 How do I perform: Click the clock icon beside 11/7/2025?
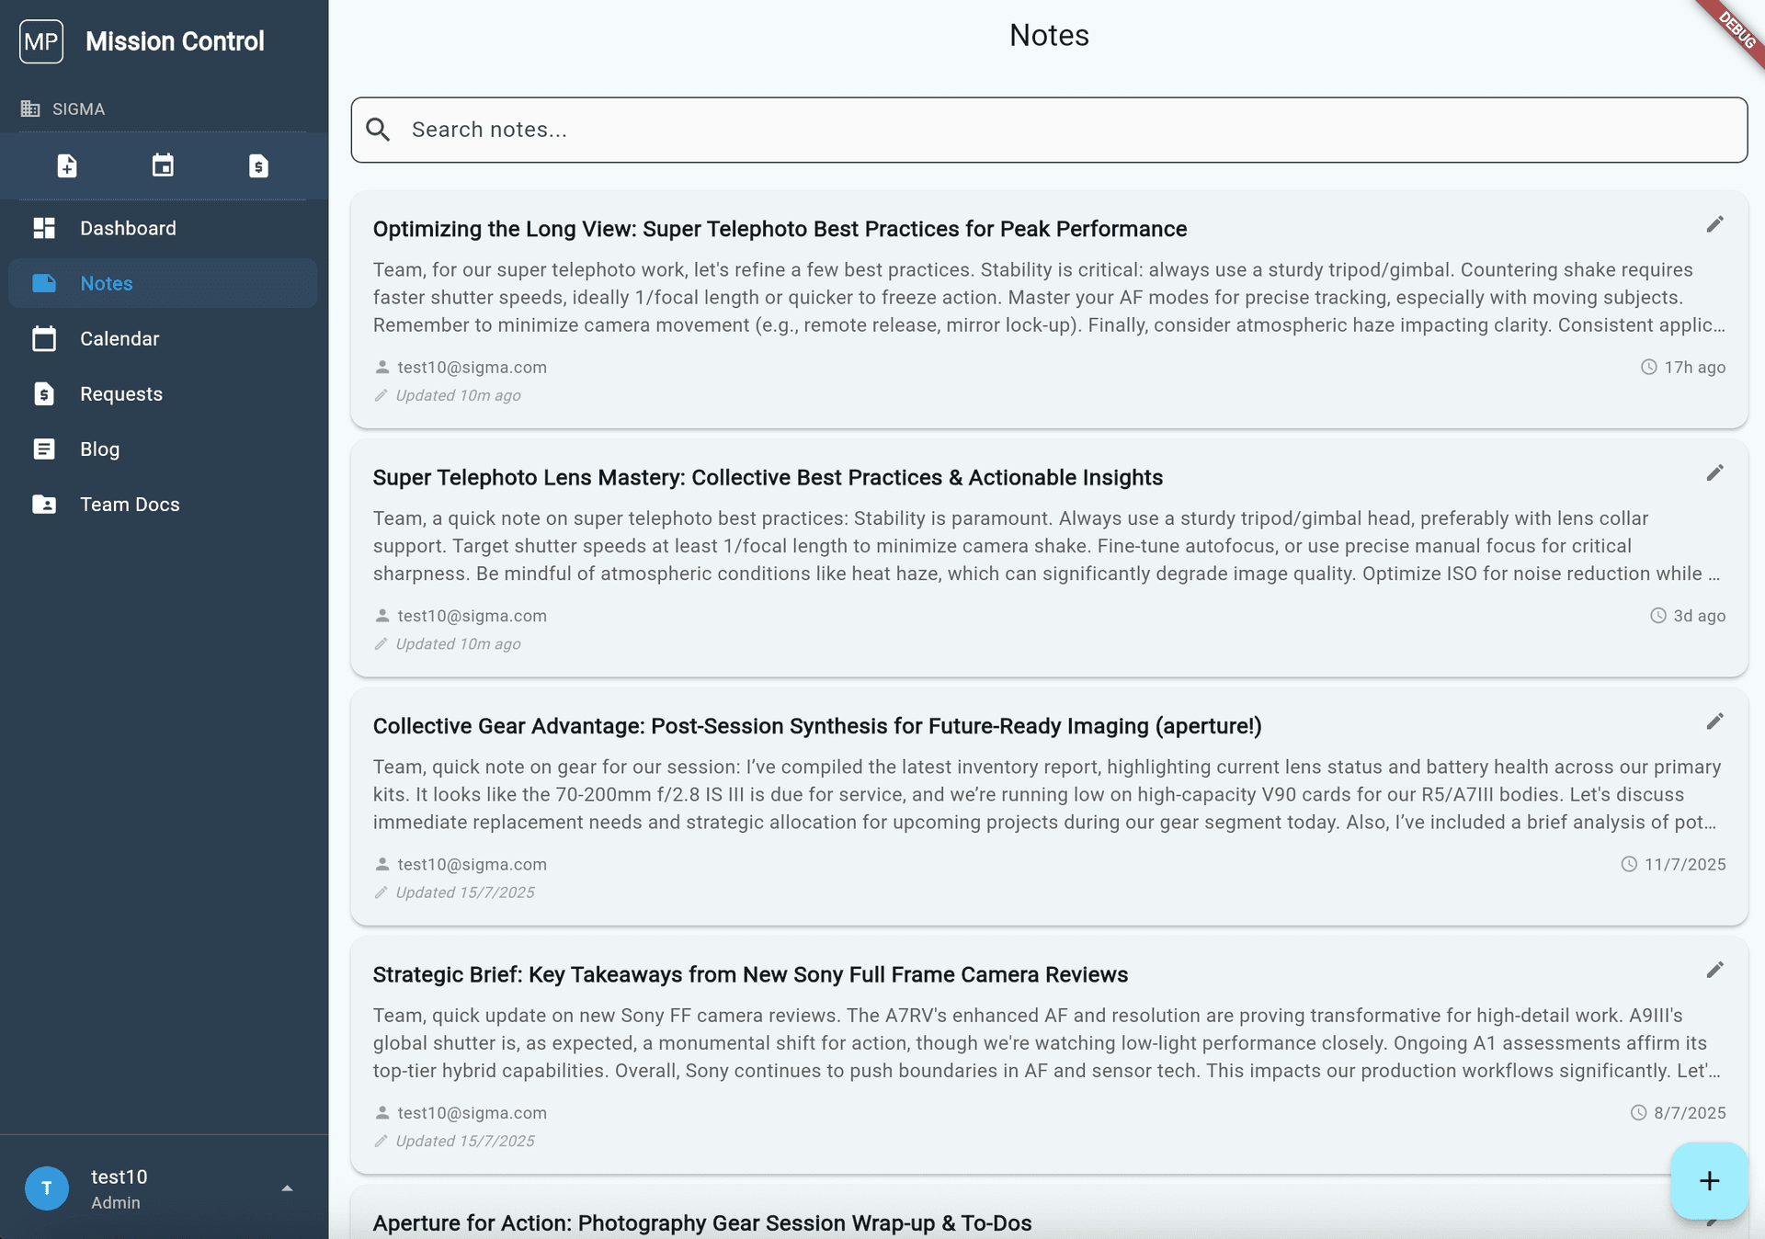1629,864
